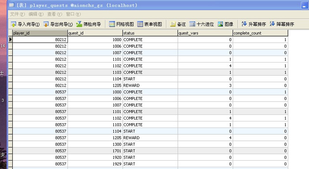Select the complete_count column header
Viewport: 309px width, 169px height.
pos(260,33)
